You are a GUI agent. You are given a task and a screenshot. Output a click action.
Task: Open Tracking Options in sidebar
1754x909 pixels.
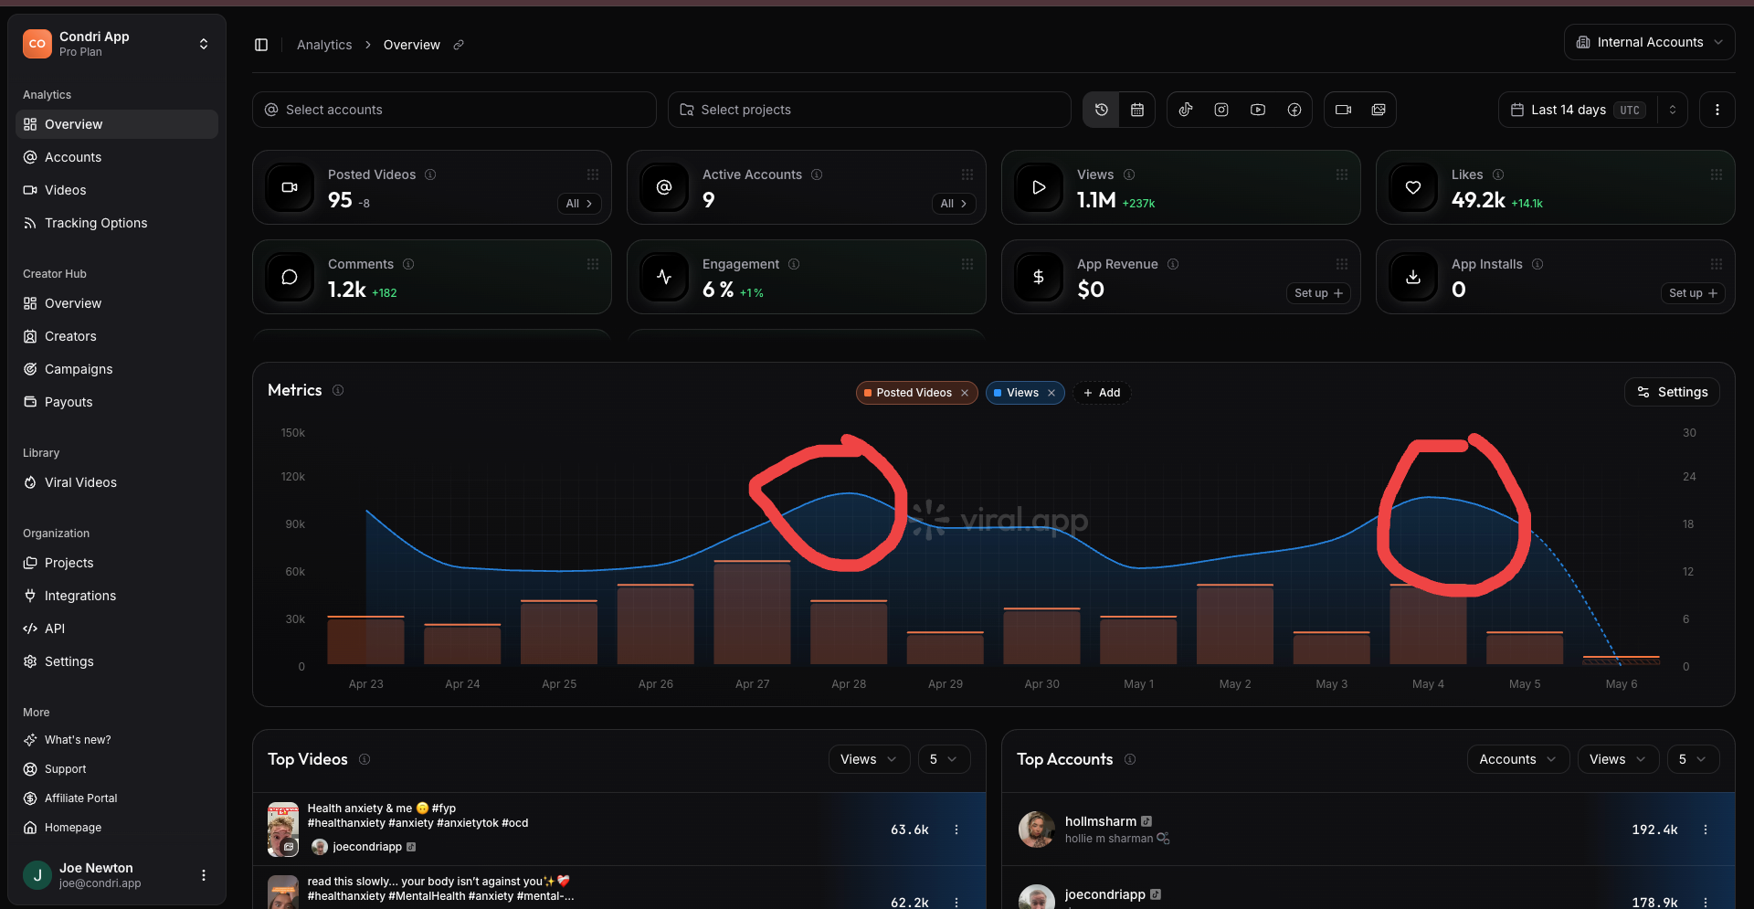click(x=117, y=223)
